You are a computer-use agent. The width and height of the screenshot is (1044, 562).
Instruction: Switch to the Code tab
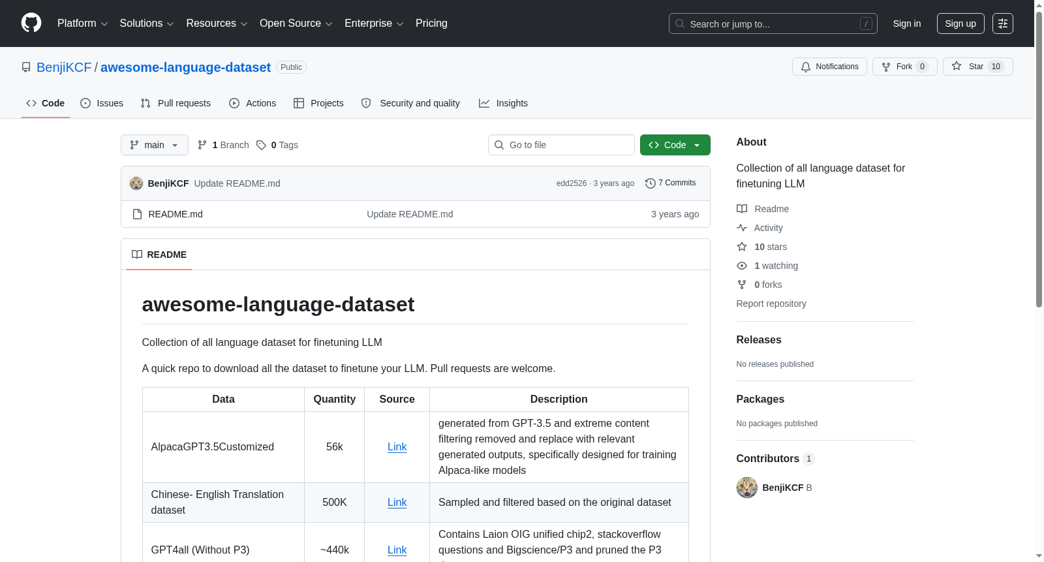[x=46, y=103]
